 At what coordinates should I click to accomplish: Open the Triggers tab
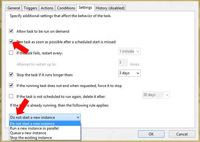point(31,8)
